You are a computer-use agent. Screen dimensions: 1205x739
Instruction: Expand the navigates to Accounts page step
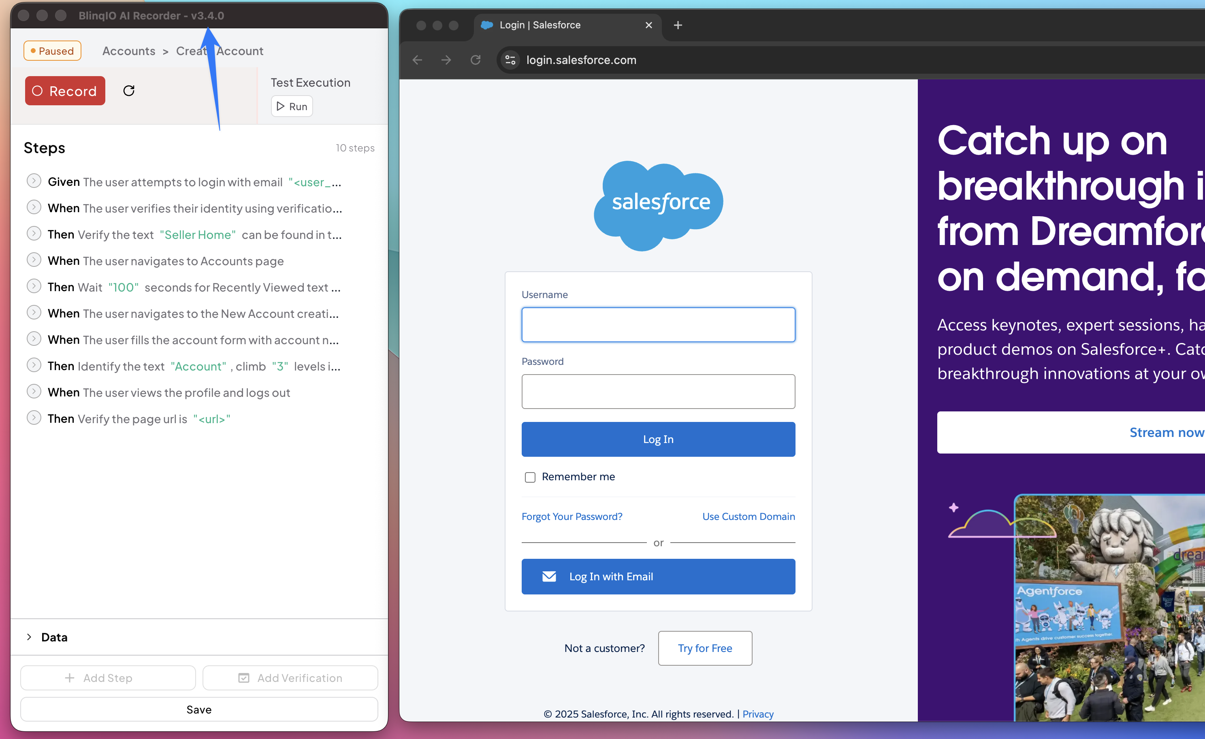pyautogui.click(x=34, y=260)
